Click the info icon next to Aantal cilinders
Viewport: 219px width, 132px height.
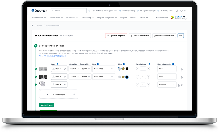tap(149, 64)
